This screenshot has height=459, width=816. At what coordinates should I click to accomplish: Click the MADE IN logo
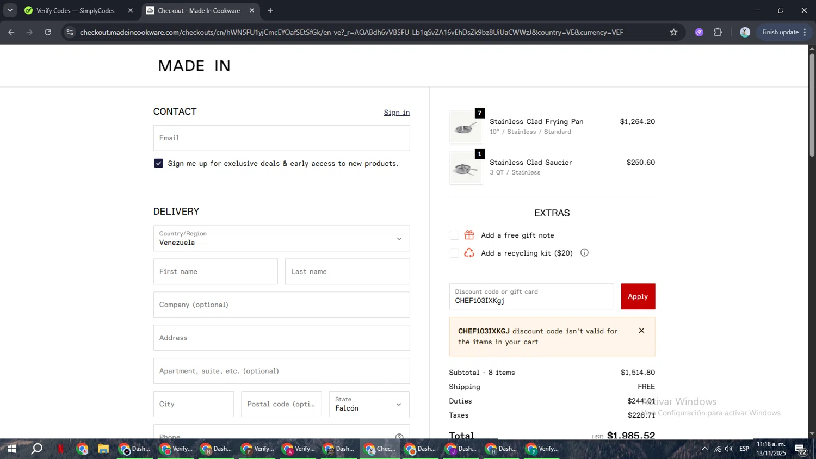pyautogui.click(x=194, y=66)
